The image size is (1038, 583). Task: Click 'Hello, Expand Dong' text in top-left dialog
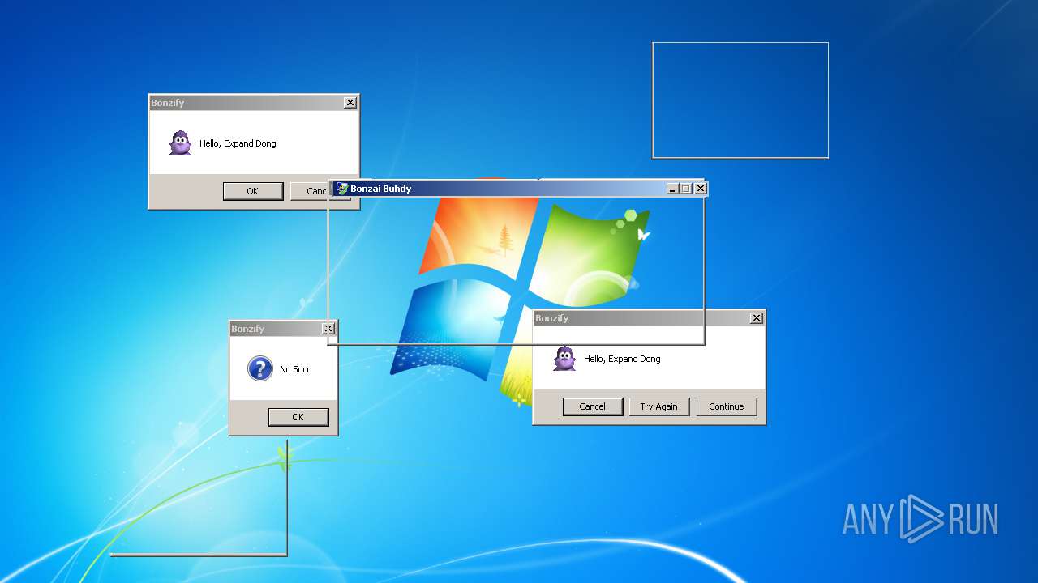point(238,143)
